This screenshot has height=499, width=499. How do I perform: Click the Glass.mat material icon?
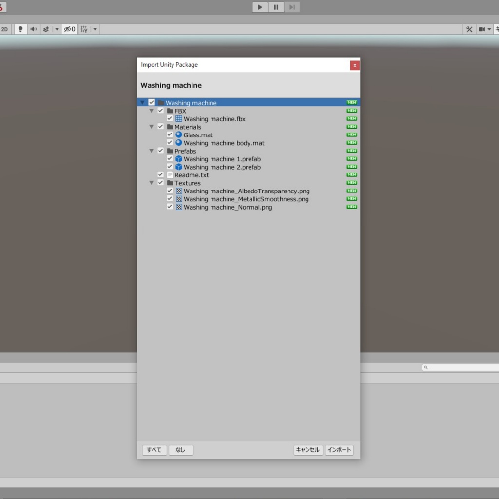179,134
